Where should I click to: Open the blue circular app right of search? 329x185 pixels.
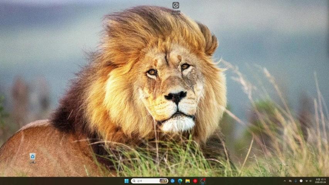[172, 181]
